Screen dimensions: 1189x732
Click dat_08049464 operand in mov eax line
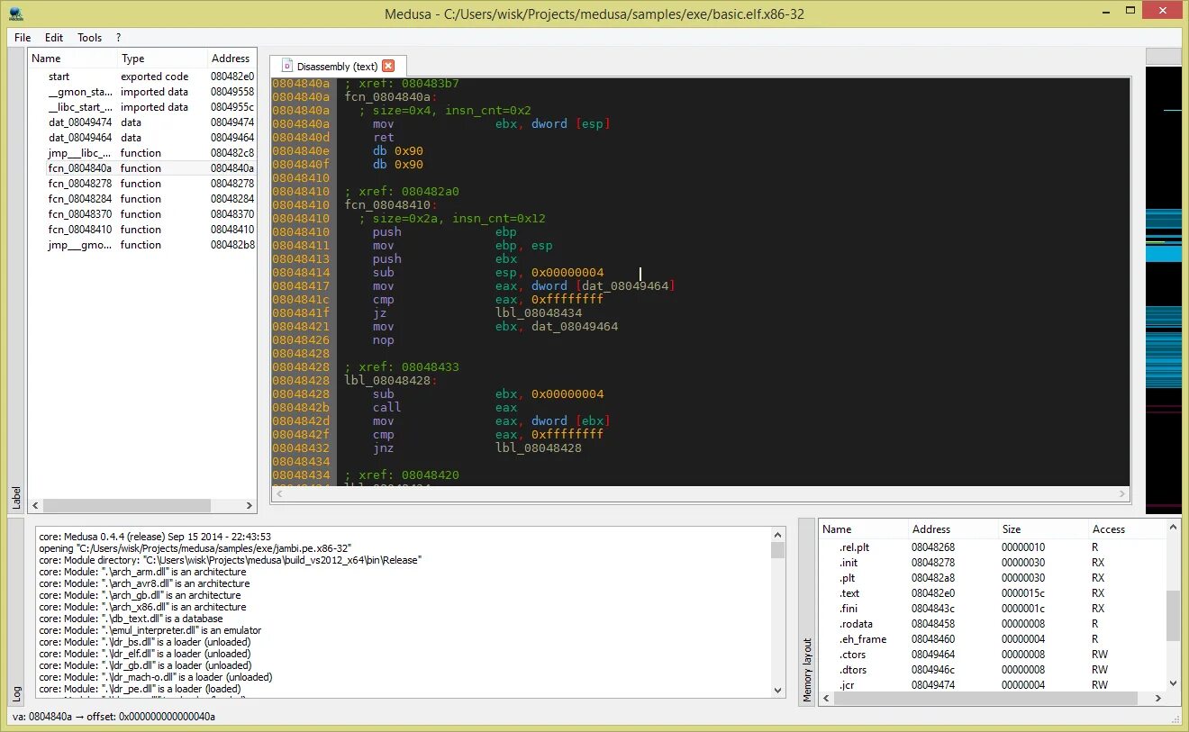click(626, 286)
